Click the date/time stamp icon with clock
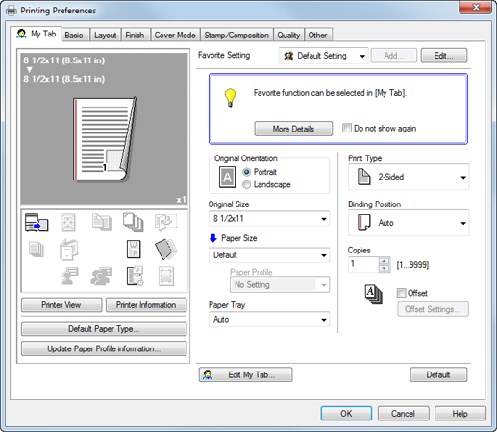Image resolution: width=497 pixels, height=432 pixels. click(x=135, y=276)
